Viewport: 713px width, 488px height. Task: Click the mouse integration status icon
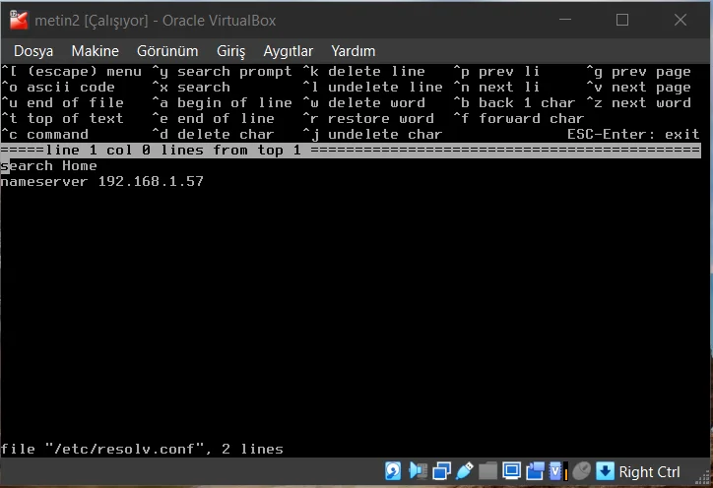[582, 471]
